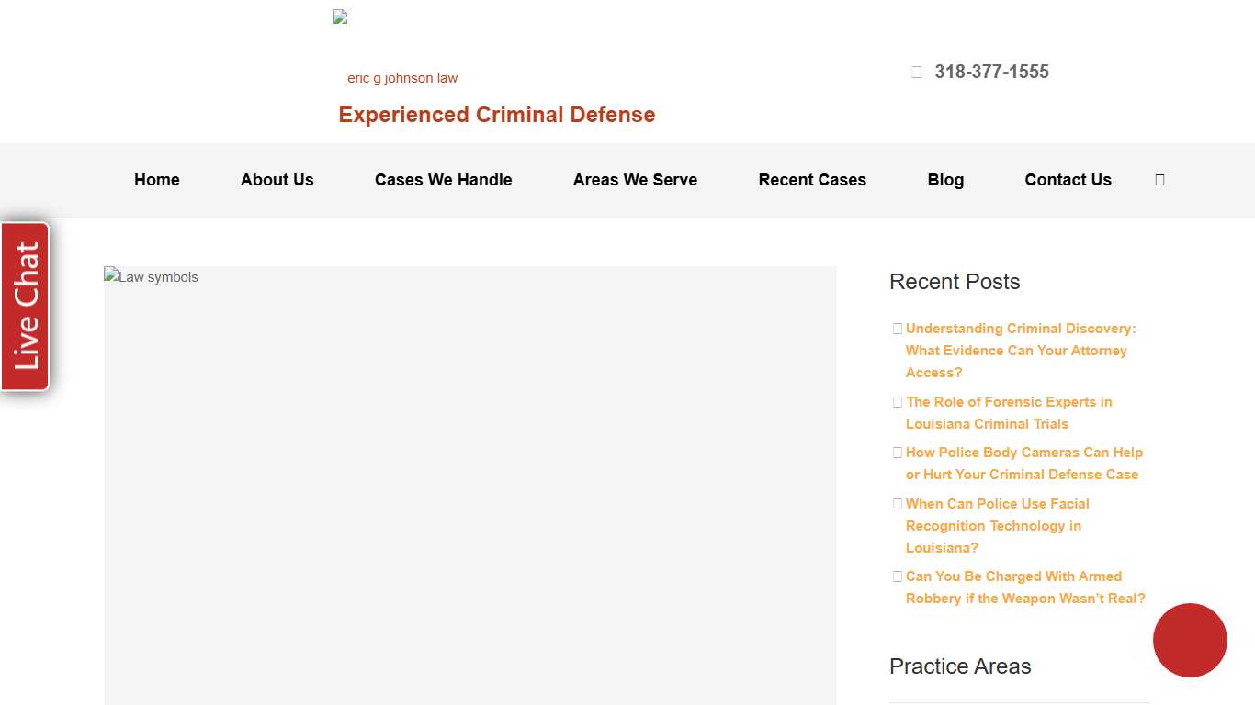Open the About Us dropdown menu
The image size is (1255, 705).
point(277,180)
